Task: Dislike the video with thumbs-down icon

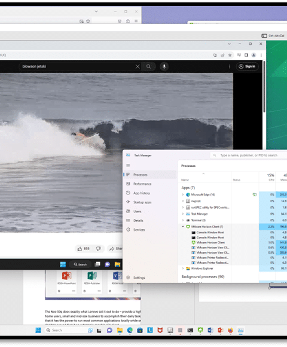Action: pyautogui.click(x=99, y=249)
